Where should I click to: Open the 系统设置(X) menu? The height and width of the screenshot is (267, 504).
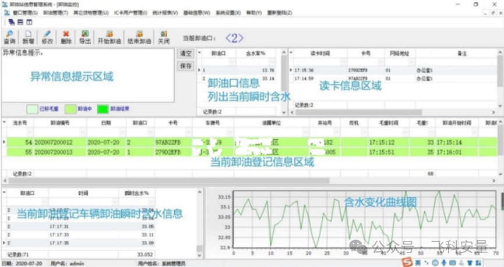228,13
